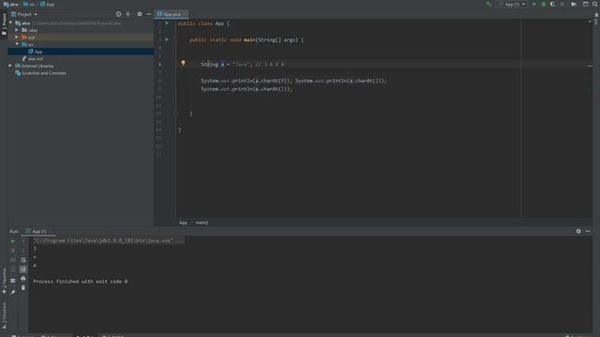The image size is (600, 337).
Task: Click the yellow lightbulb intention icon
Action: click(x=184, y=63)
